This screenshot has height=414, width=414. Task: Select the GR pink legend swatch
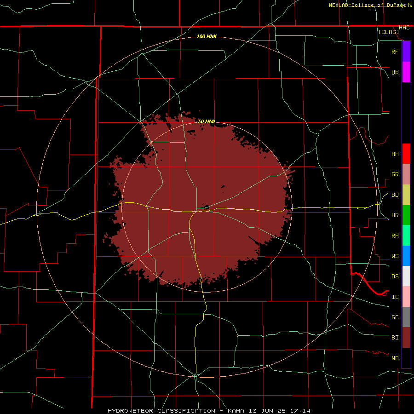click(x=406, y=174)
